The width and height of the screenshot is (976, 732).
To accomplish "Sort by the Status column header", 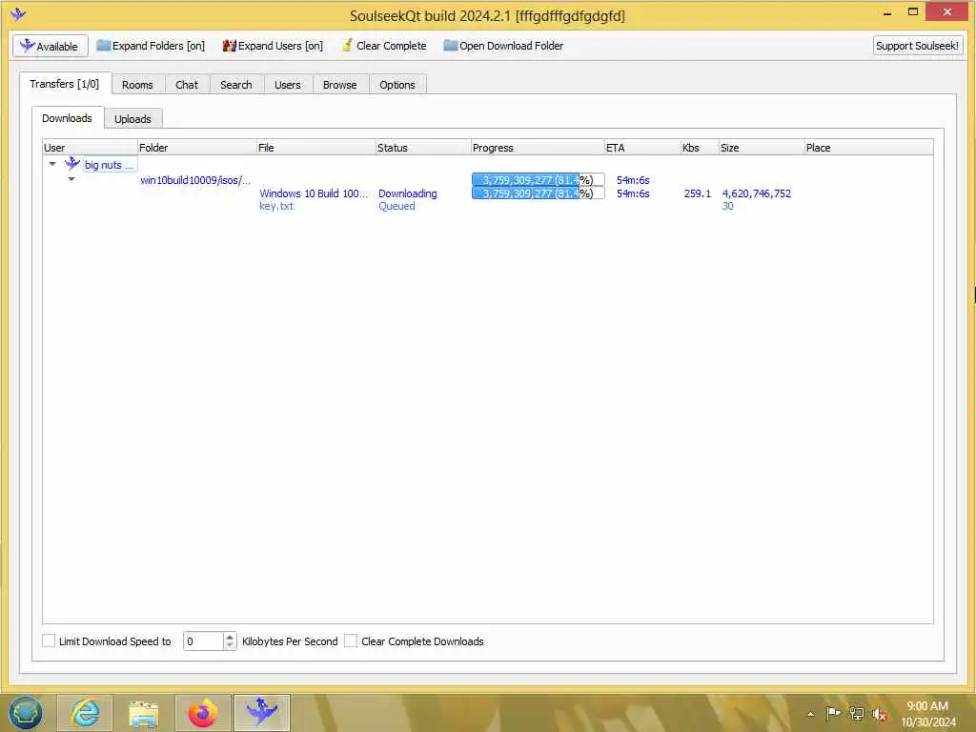I will (x=423, y=148).
